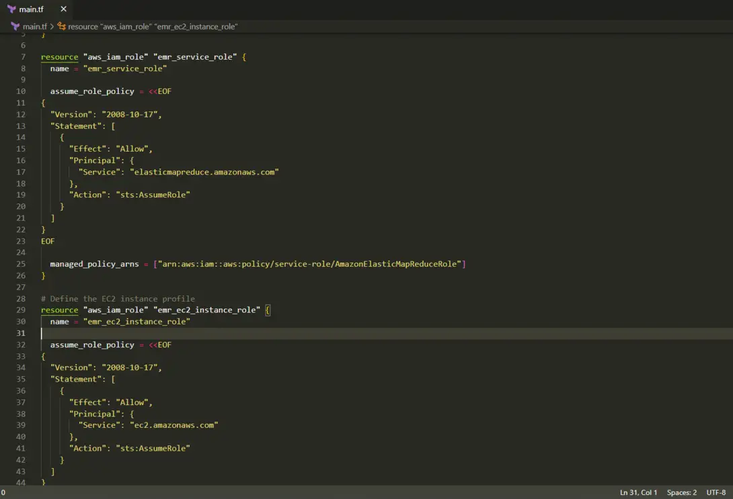Click "aws_iam_role" type on line 7

[x=116, y=57]
